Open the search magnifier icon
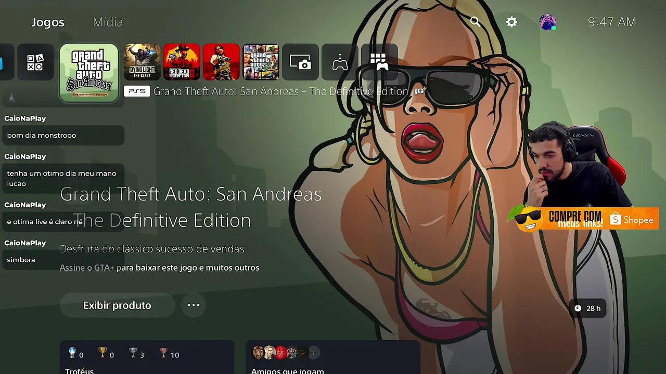 [475, 22]
